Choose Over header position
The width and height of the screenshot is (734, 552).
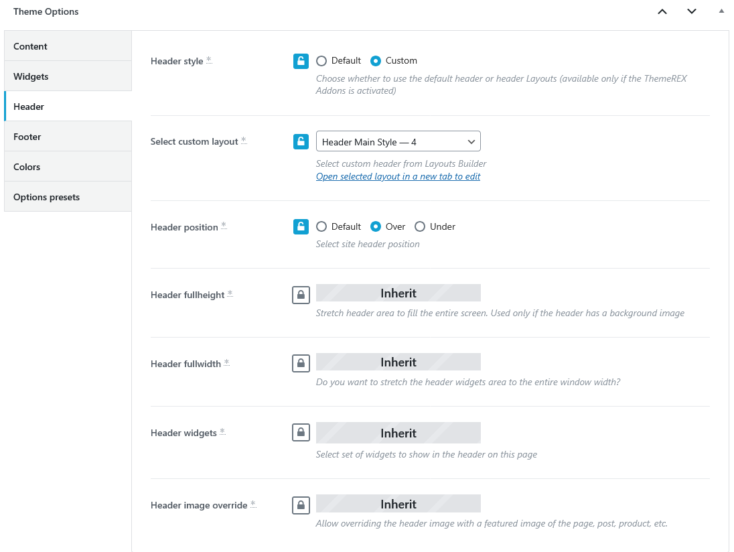[376, 226]
